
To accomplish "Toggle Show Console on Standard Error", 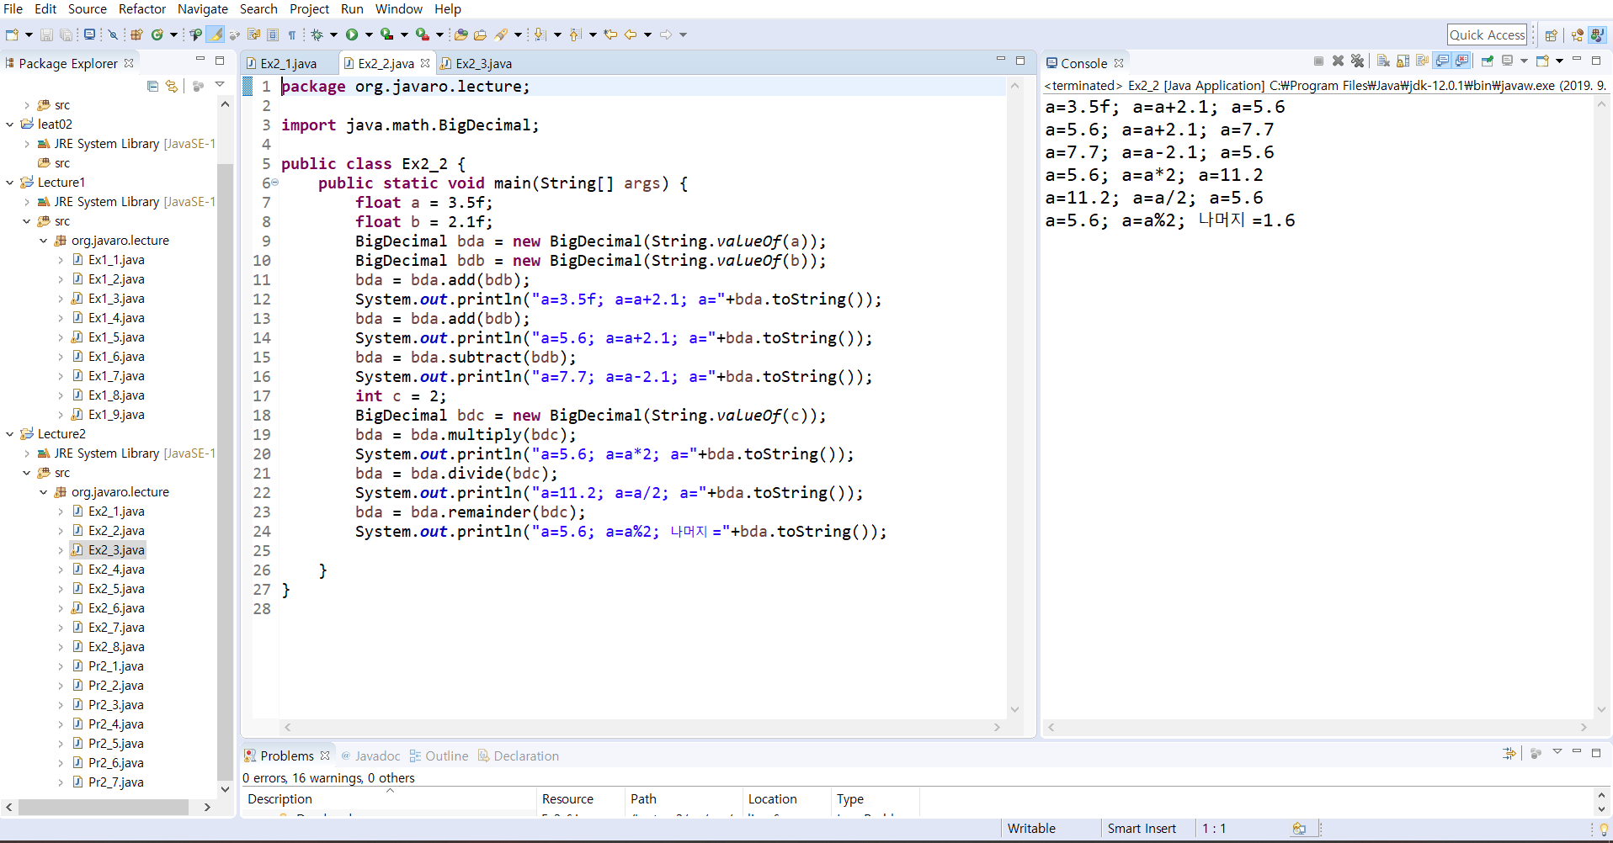I will [x=1461, y=61].
